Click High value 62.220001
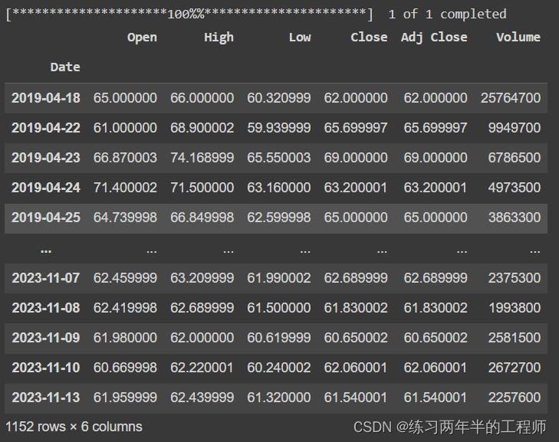 (202, 368)
